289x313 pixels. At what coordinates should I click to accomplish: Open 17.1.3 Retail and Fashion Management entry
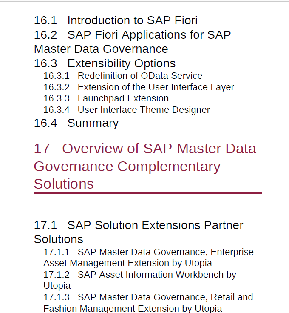[x=148, y=303]
